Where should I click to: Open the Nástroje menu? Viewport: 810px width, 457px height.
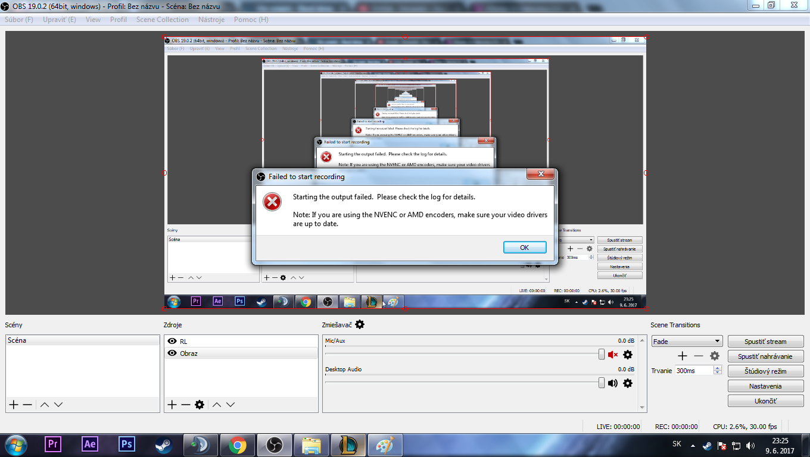click(211, 20)
